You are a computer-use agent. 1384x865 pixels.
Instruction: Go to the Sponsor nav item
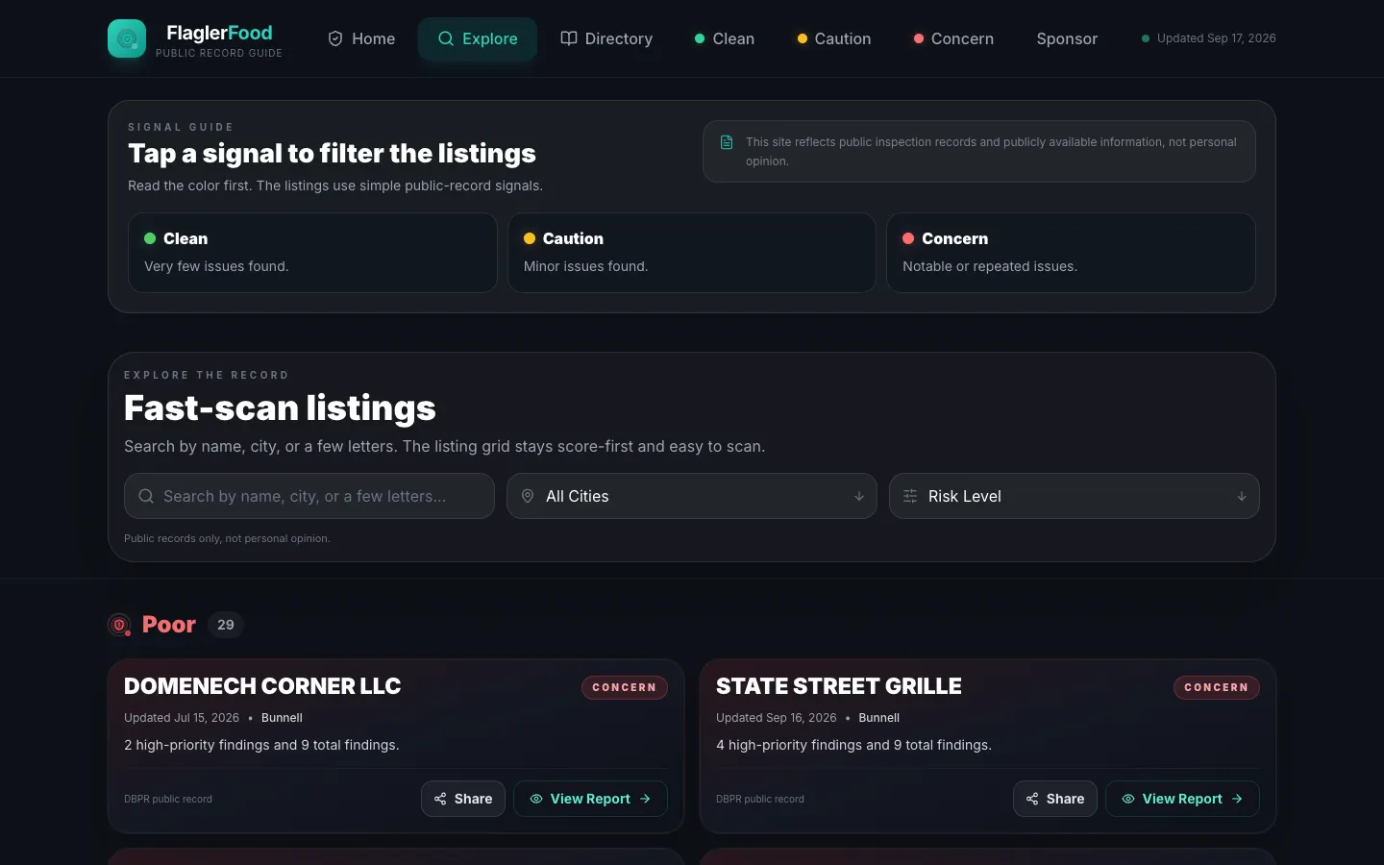[1067, 38]
